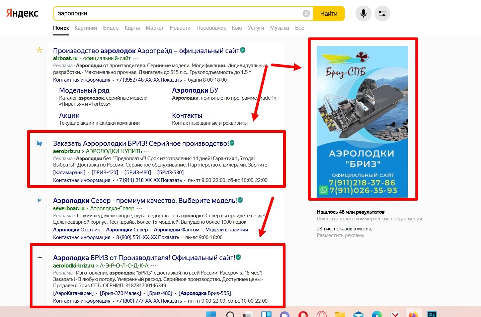
Task: Click the Яндекс logo
Action: click(x=22, y=13)
